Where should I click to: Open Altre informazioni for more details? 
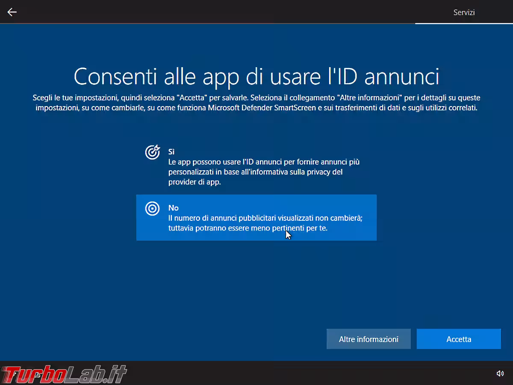[x=369, y=339]
